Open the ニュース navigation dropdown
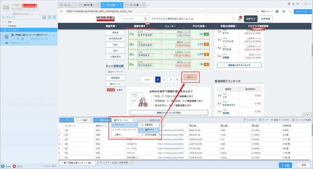 point(170,26)
